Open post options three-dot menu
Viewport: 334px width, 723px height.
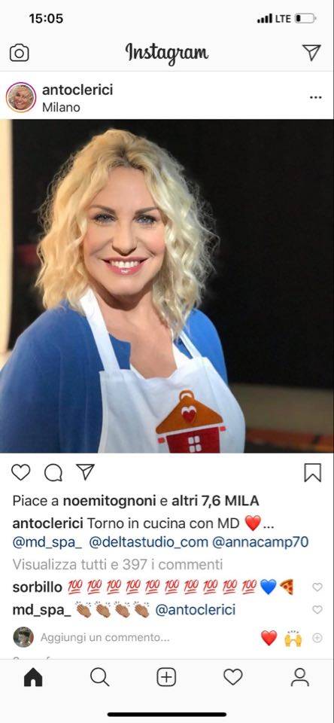316,97
